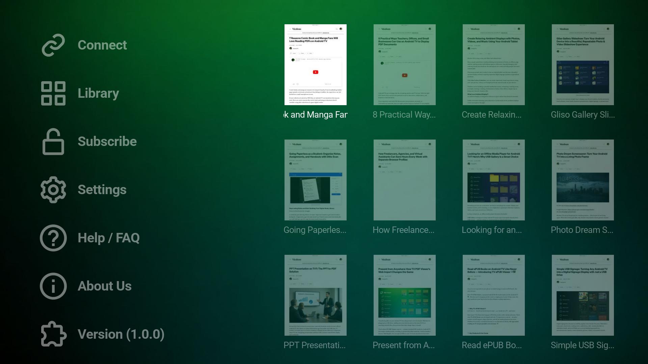Open the Photo Dream Screensaver thumbnail
Image resolution: width=648 pixels, height=364 pixels.
tap(583, 180)
